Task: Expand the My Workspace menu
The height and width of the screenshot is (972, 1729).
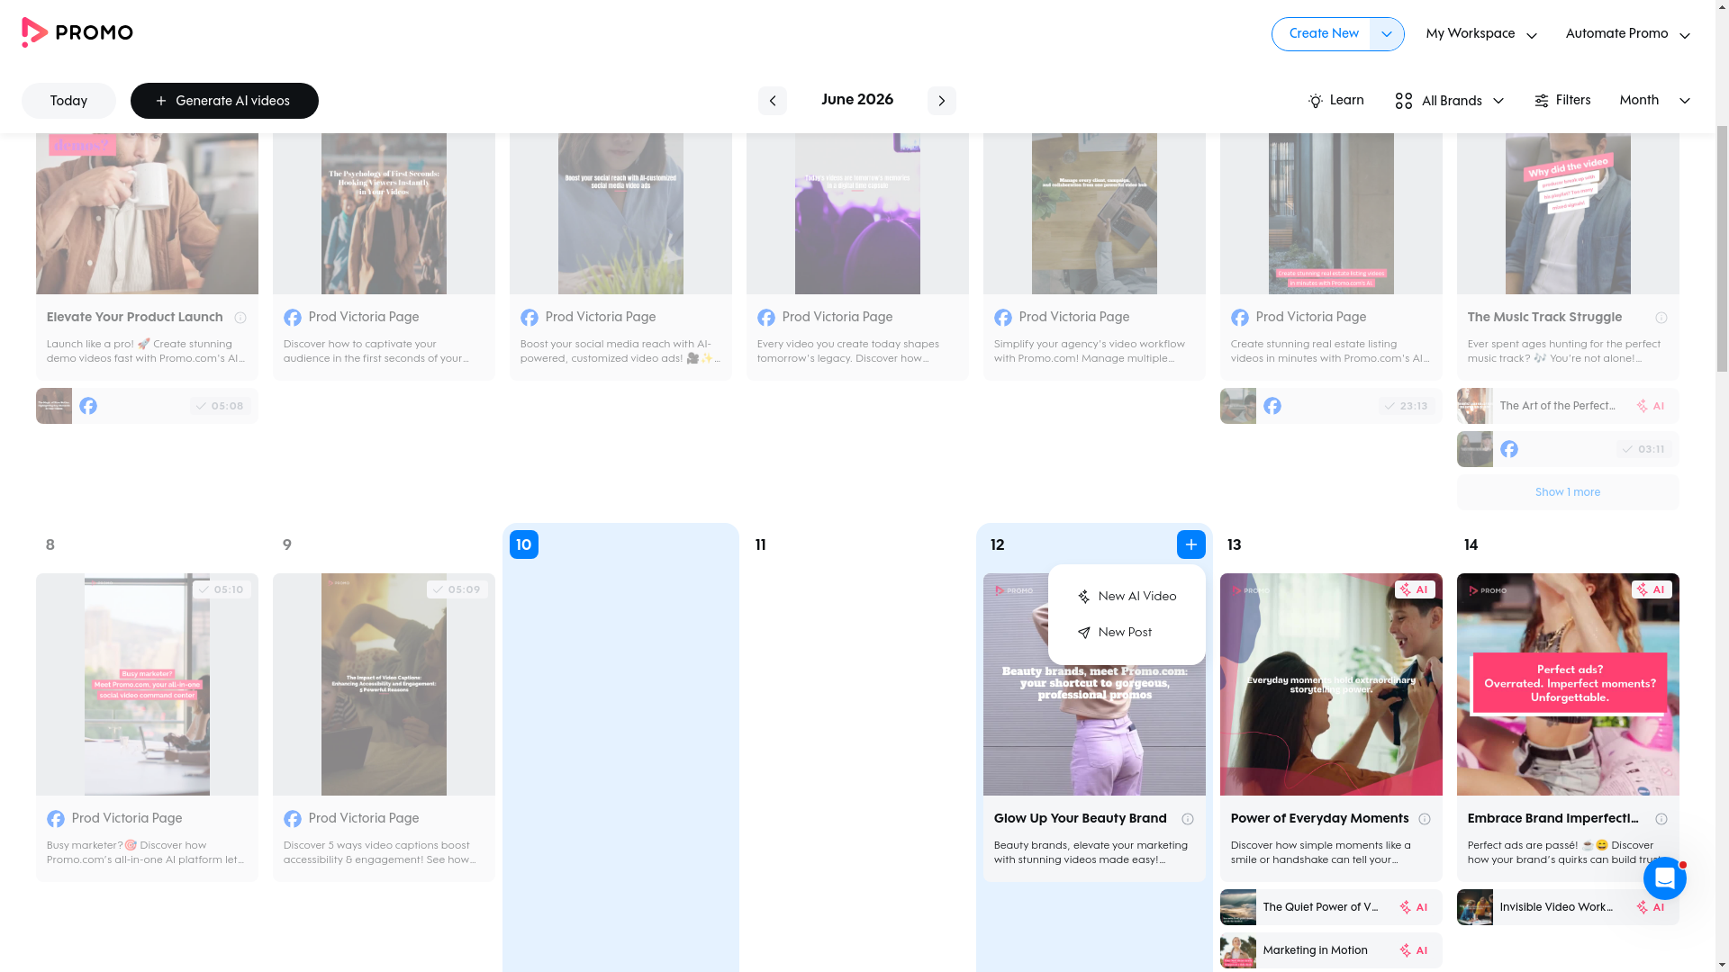Action: coord(1480,34)
